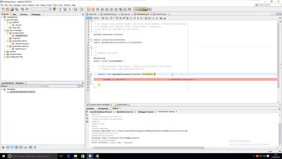Click the Debug Project toolbar icon
Screen dimensions: 282x159
pos(75,9)
